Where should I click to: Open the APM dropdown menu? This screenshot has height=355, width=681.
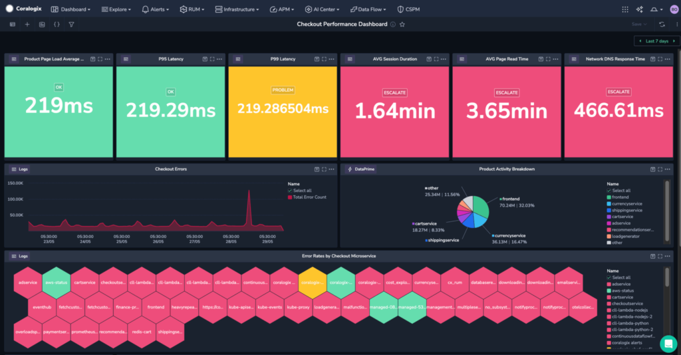pos(282,9)
